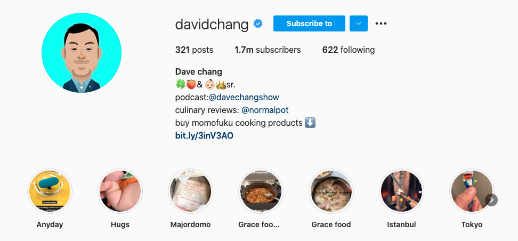Open the three-dot more options menu
This screenshot has width=518, height=241.
[x=381, y=23]
